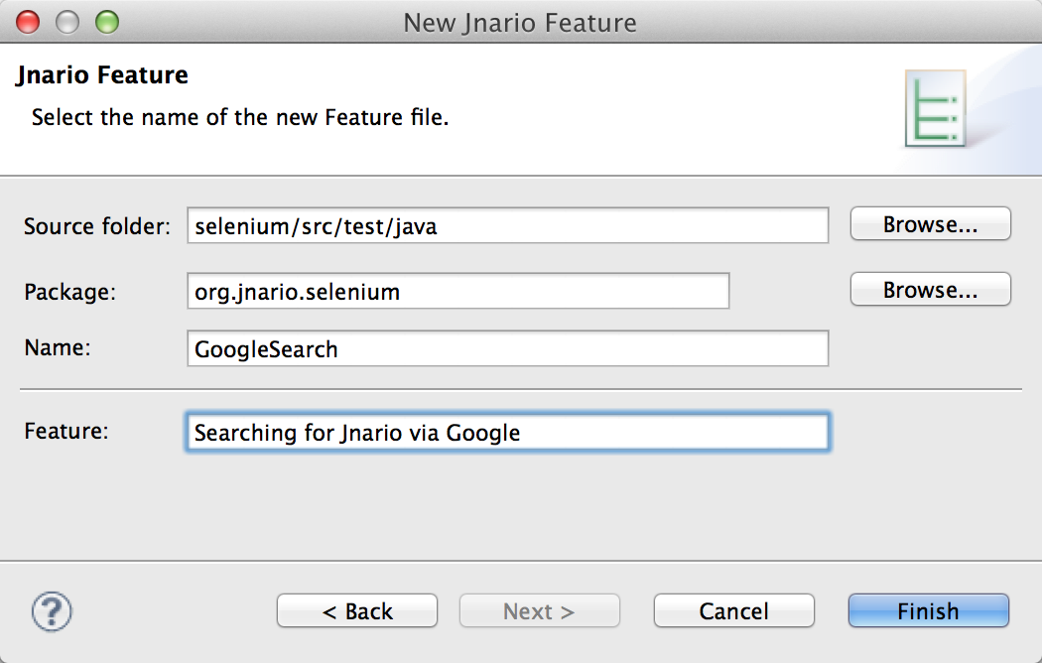Click the green zoom window control

[x=105, y=20]
